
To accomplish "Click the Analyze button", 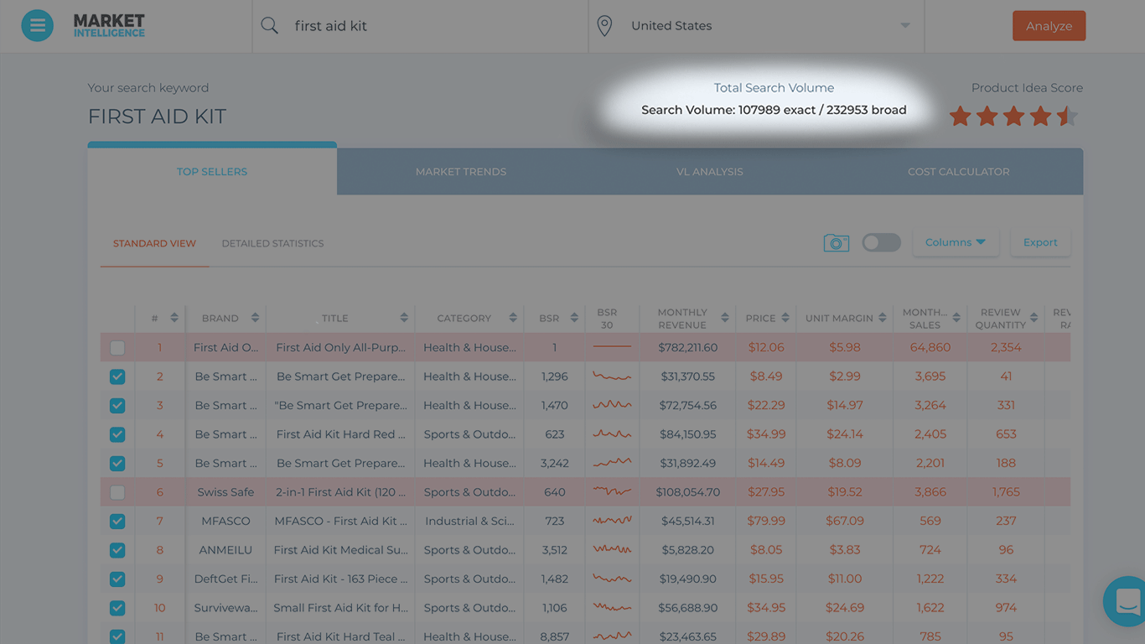I will point(1049,26).
